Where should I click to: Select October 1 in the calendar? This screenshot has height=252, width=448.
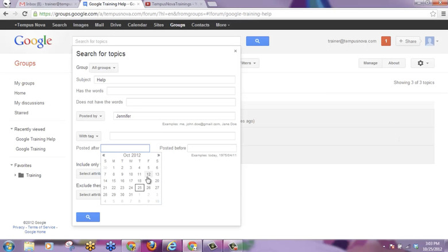114,167
